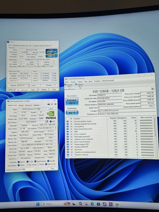Screen dimensions: 159x212
Task: Toggle Ray Tracing checkbox
Action: coord(27,165)
